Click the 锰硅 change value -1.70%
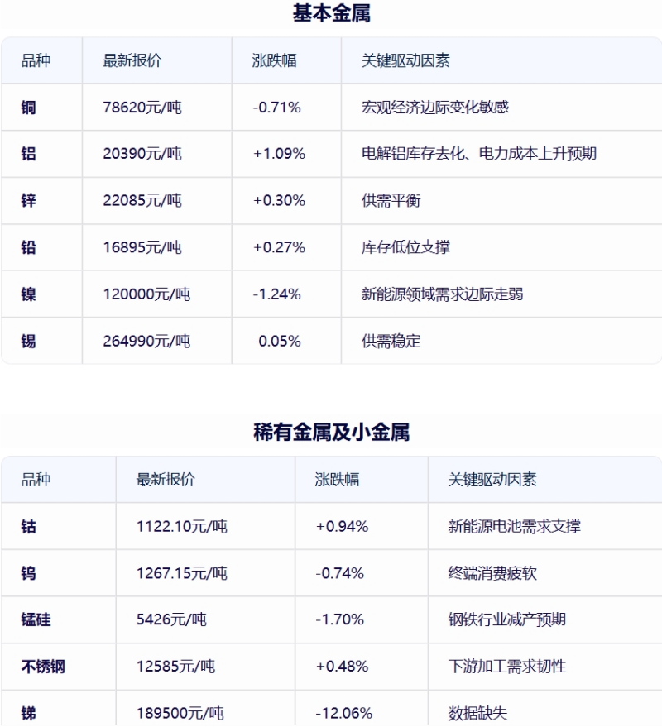Screen dimensions: 662x727 (339, 620)
